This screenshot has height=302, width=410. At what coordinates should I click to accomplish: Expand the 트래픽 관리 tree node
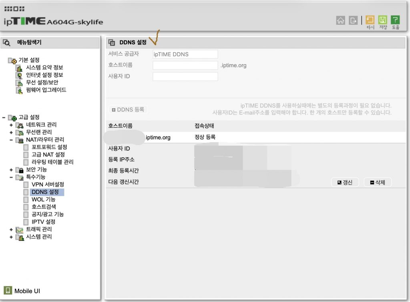(12, 229)
